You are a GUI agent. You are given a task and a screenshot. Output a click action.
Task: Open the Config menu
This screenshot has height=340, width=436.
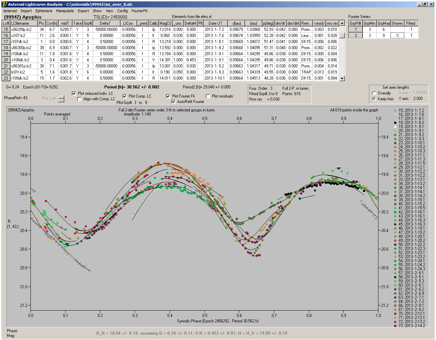click(x=123, y=11)
